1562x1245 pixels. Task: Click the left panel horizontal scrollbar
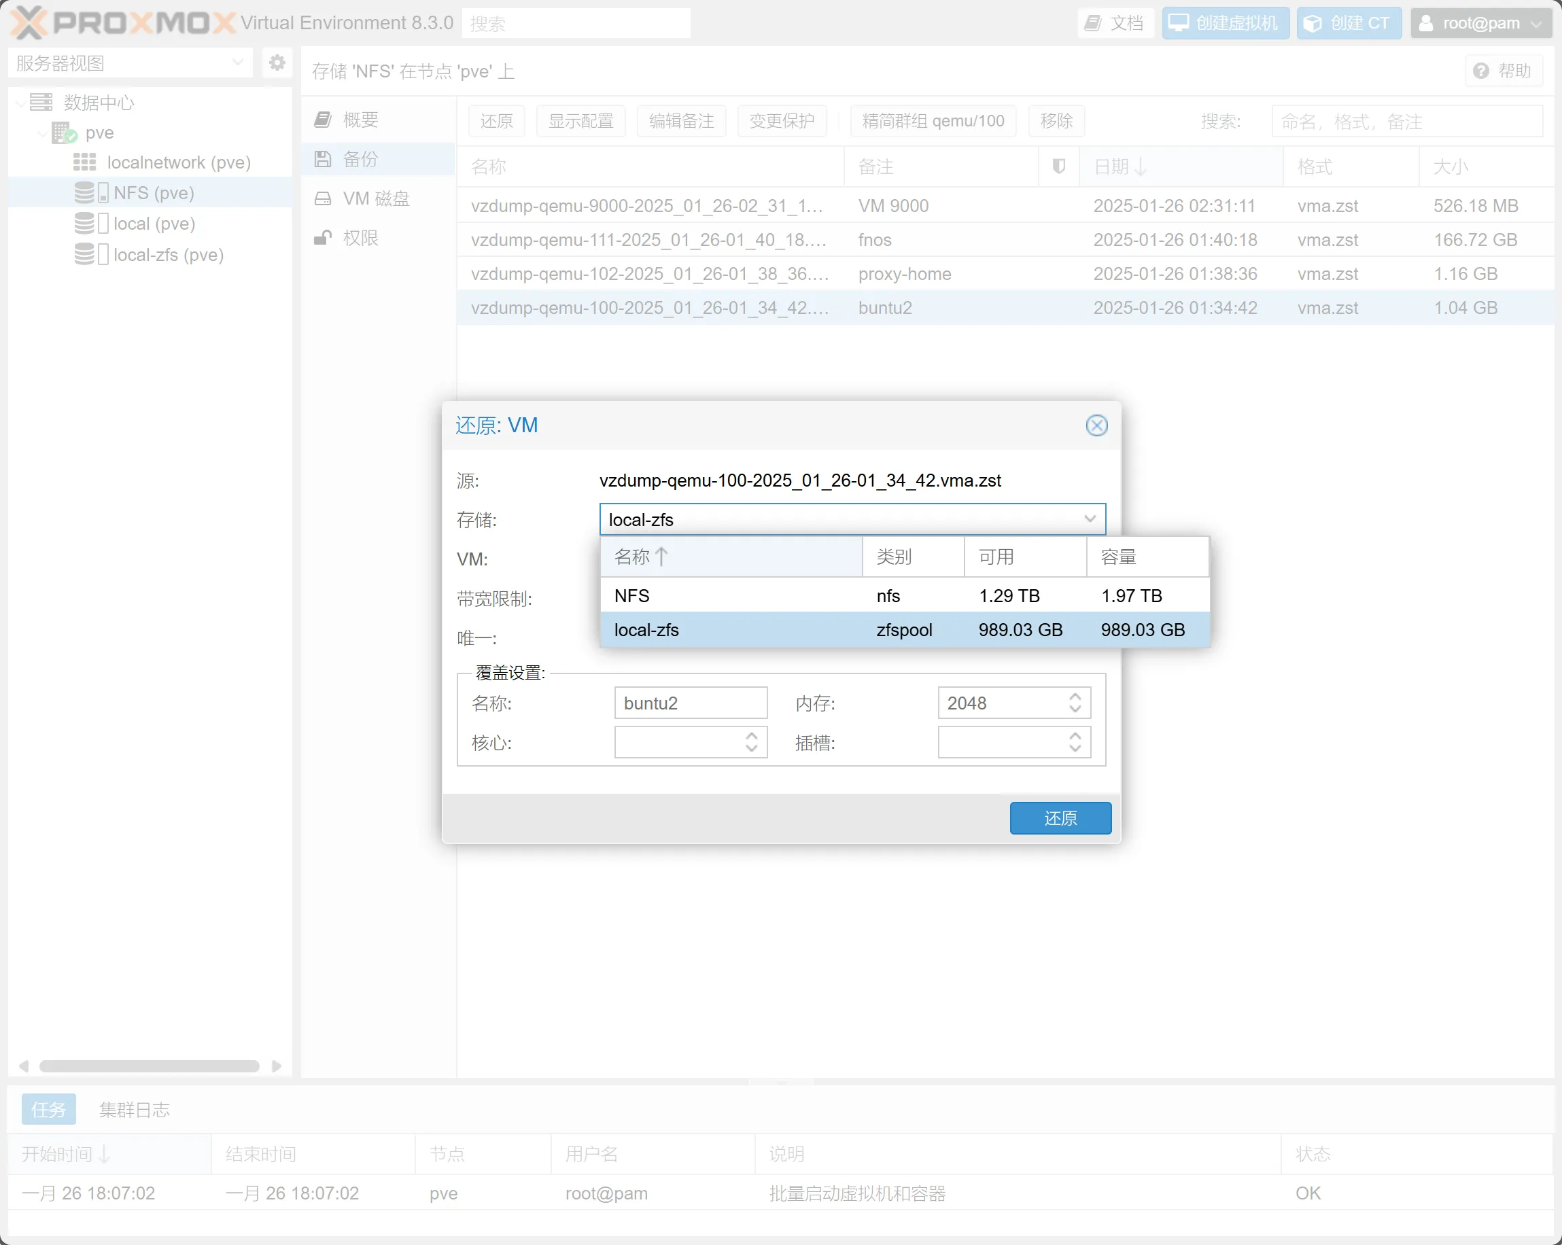point(150,1066)
